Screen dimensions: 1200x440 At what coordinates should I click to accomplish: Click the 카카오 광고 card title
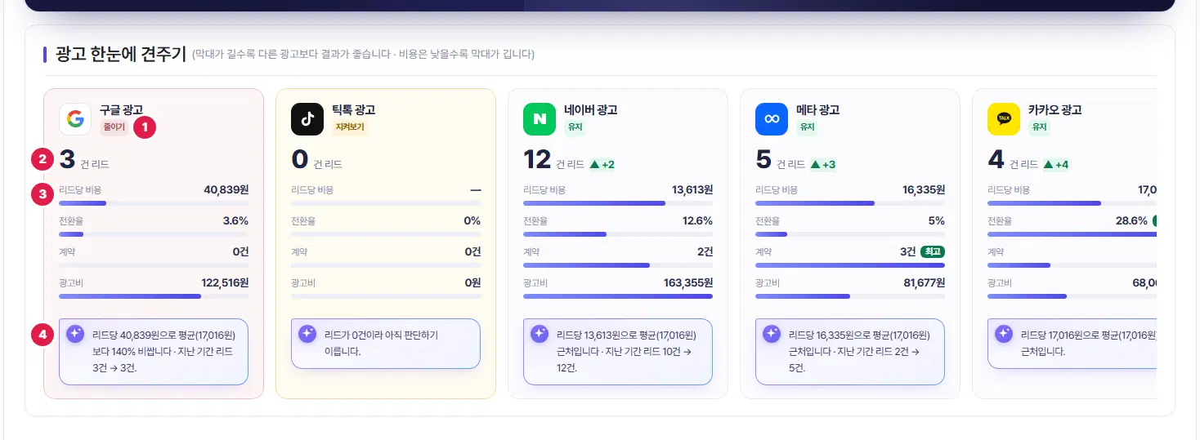[x=1054, y=110]
